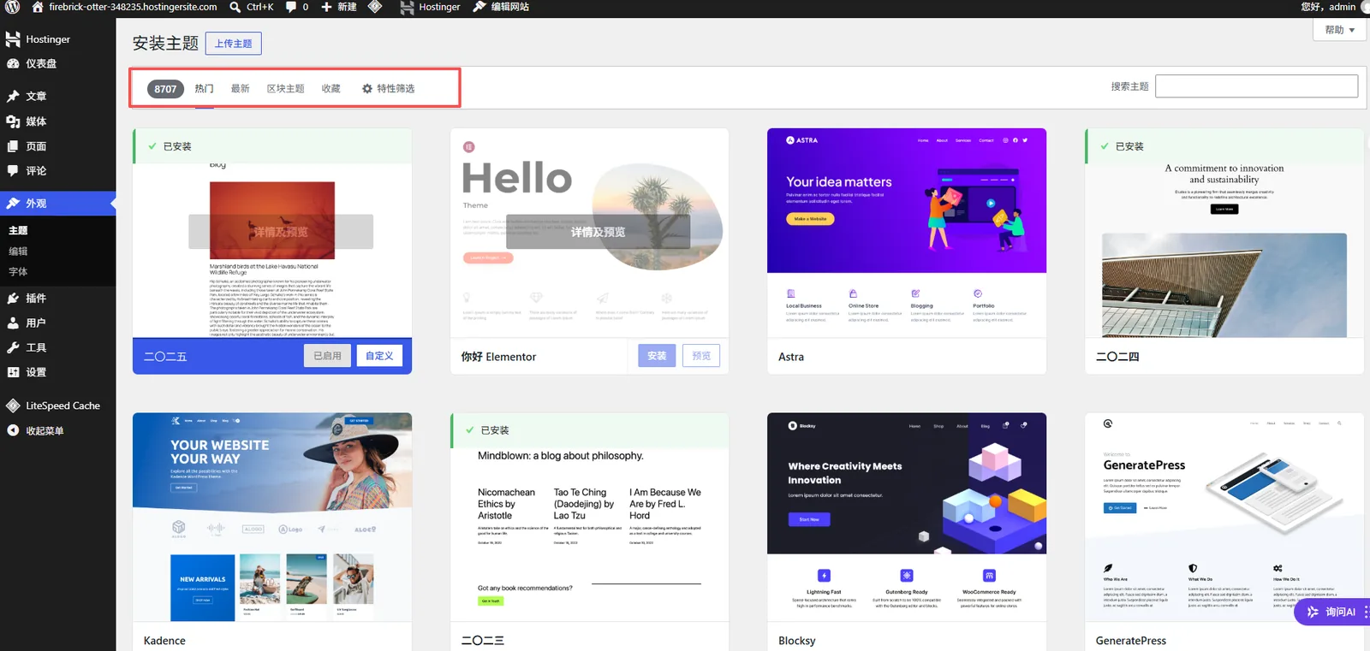Open the firebrick-otter site home link
Screen dimensions: 1370x651
point(124,7)
